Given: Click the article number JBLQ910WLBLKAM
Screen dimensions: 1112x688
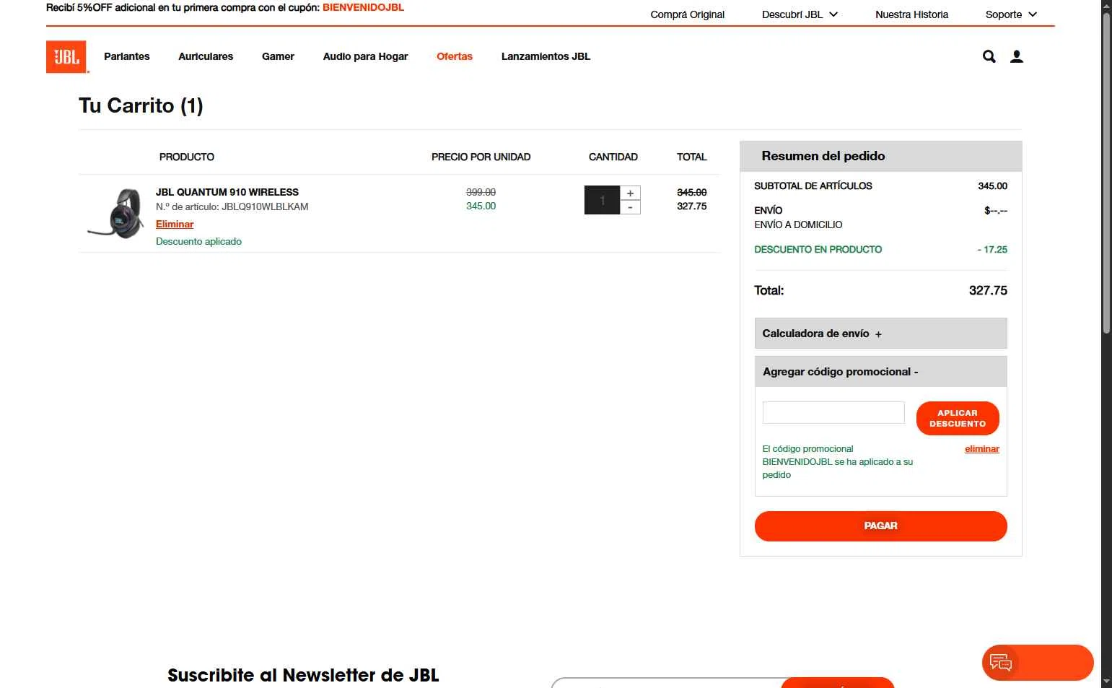Looking at the screenshot, I should (265, 207).
